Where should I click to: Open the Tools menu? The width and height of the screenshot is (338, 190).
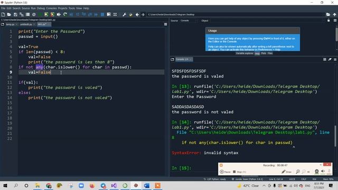coord(72,8)
